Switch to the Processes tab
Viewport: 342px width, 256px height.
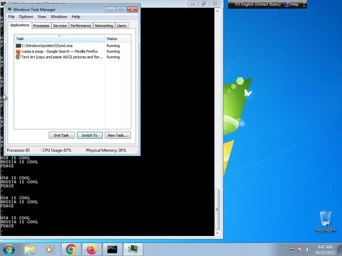(41, 26)
